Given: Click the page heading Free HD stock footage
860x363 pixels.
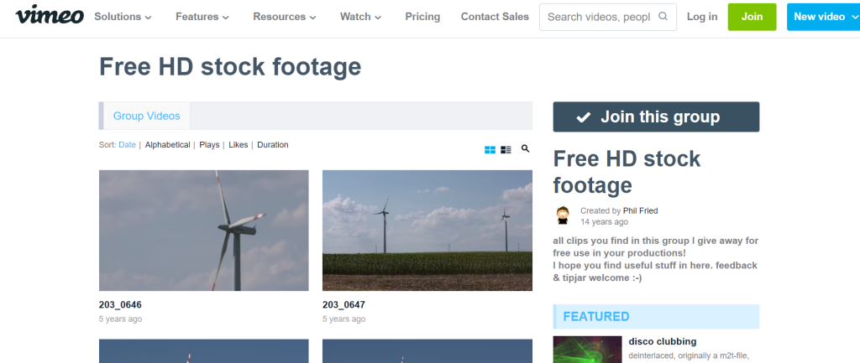Looking at the screenshot, I should [x=230, y=67].
